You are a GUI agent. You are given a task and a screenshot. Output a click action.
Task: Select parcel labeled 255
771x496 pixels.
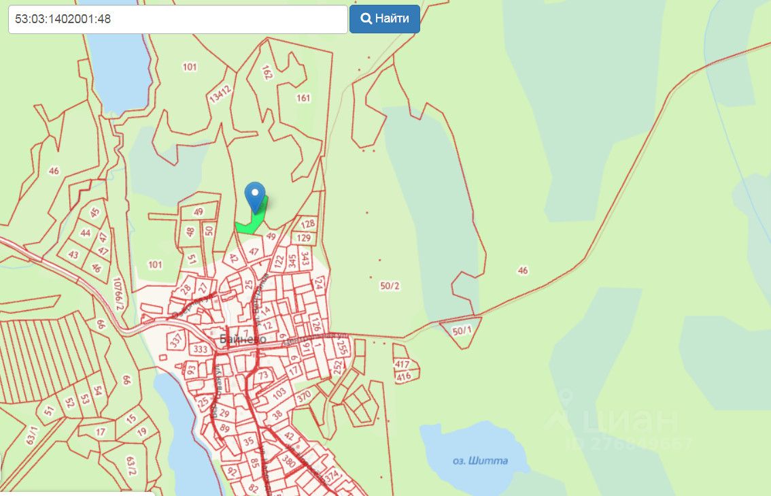(x=342, y=348)
